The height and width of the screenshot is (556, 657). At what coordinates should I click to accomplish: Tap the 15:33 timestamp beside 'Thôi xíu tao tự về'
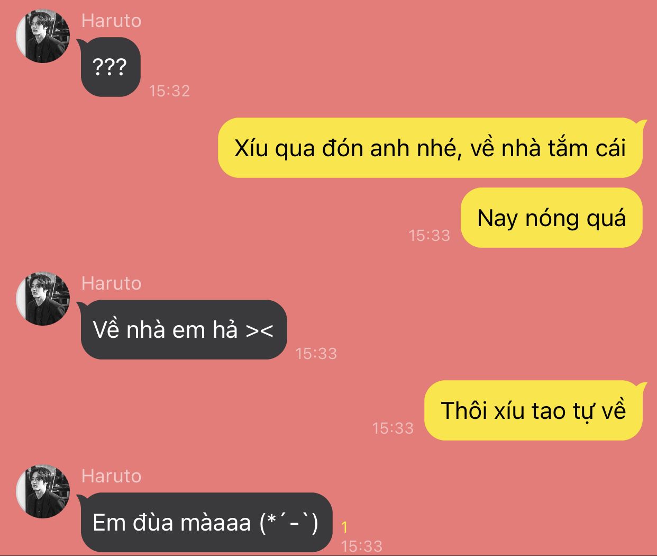click(x=393, y=428)
